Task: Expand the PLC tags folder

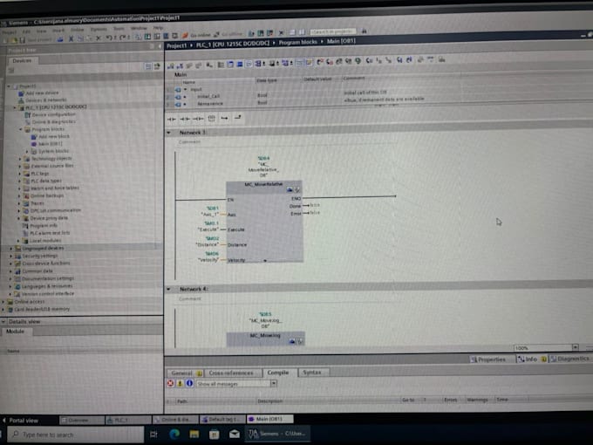Action: point(20,174)
